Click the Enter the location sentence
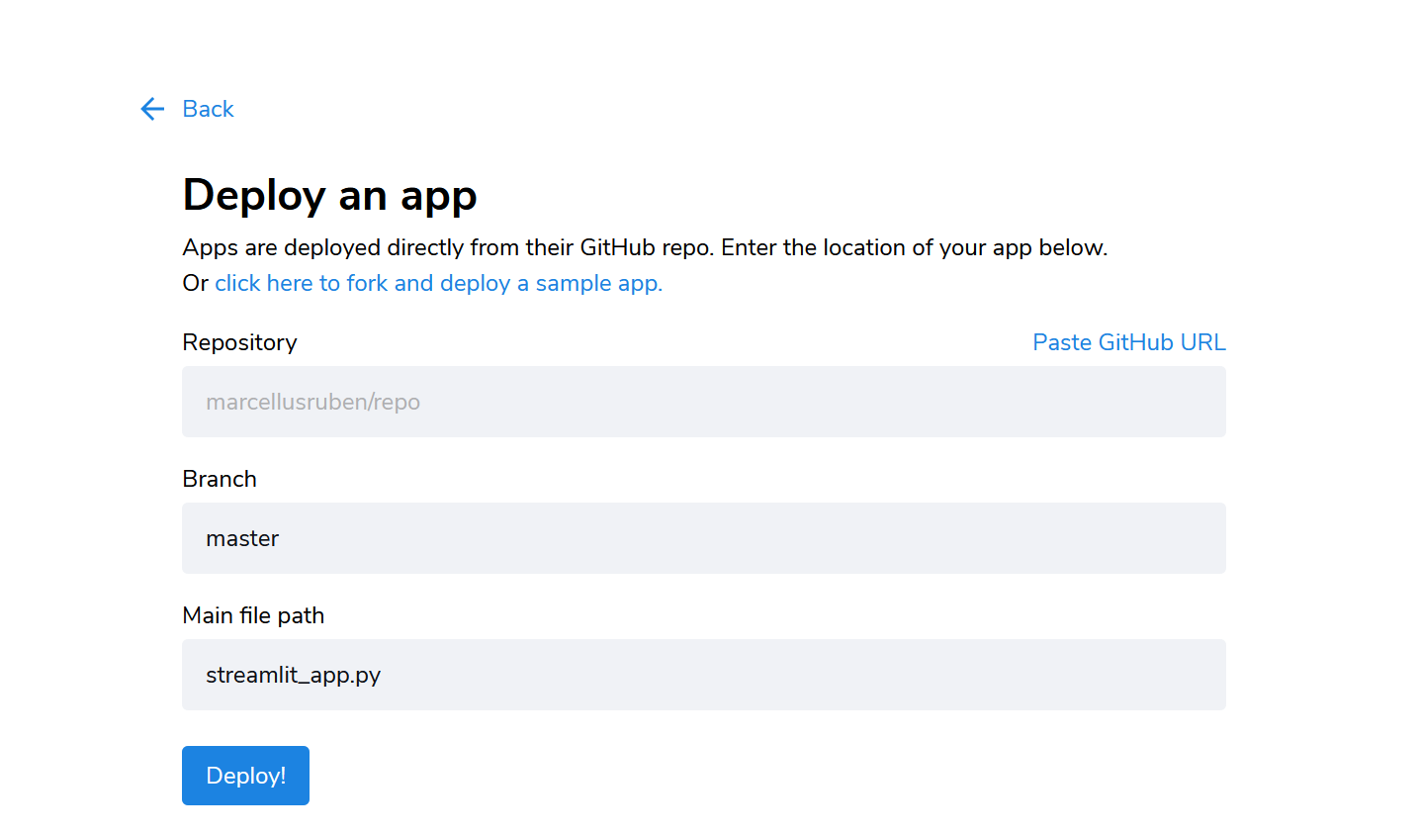 click(914, 248)
